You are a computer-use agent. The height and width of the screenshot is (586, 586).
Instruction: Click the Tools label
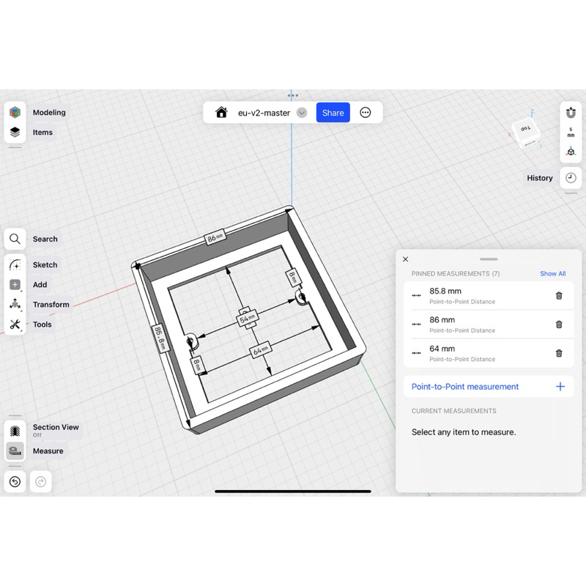pos(42,324)
